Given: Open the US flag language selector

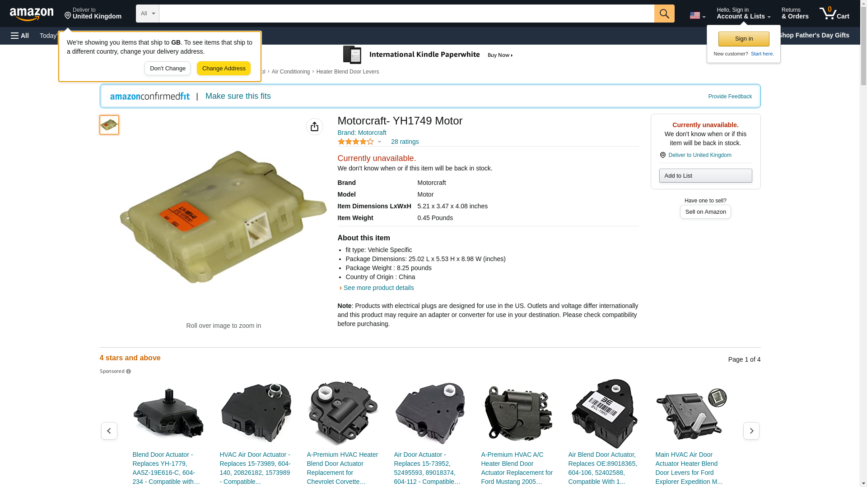Looking at the screenshot, I should click(x=697, y=15).
